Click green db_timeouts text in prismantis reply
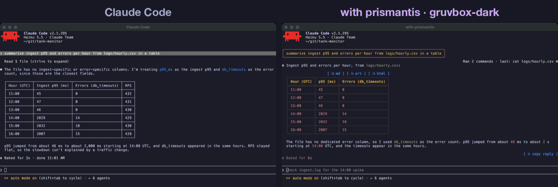 406,142
